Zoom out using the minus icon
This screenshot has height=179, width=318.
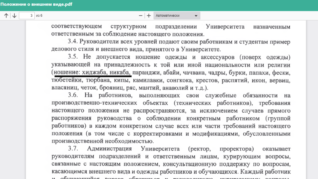tap(141, 16)
